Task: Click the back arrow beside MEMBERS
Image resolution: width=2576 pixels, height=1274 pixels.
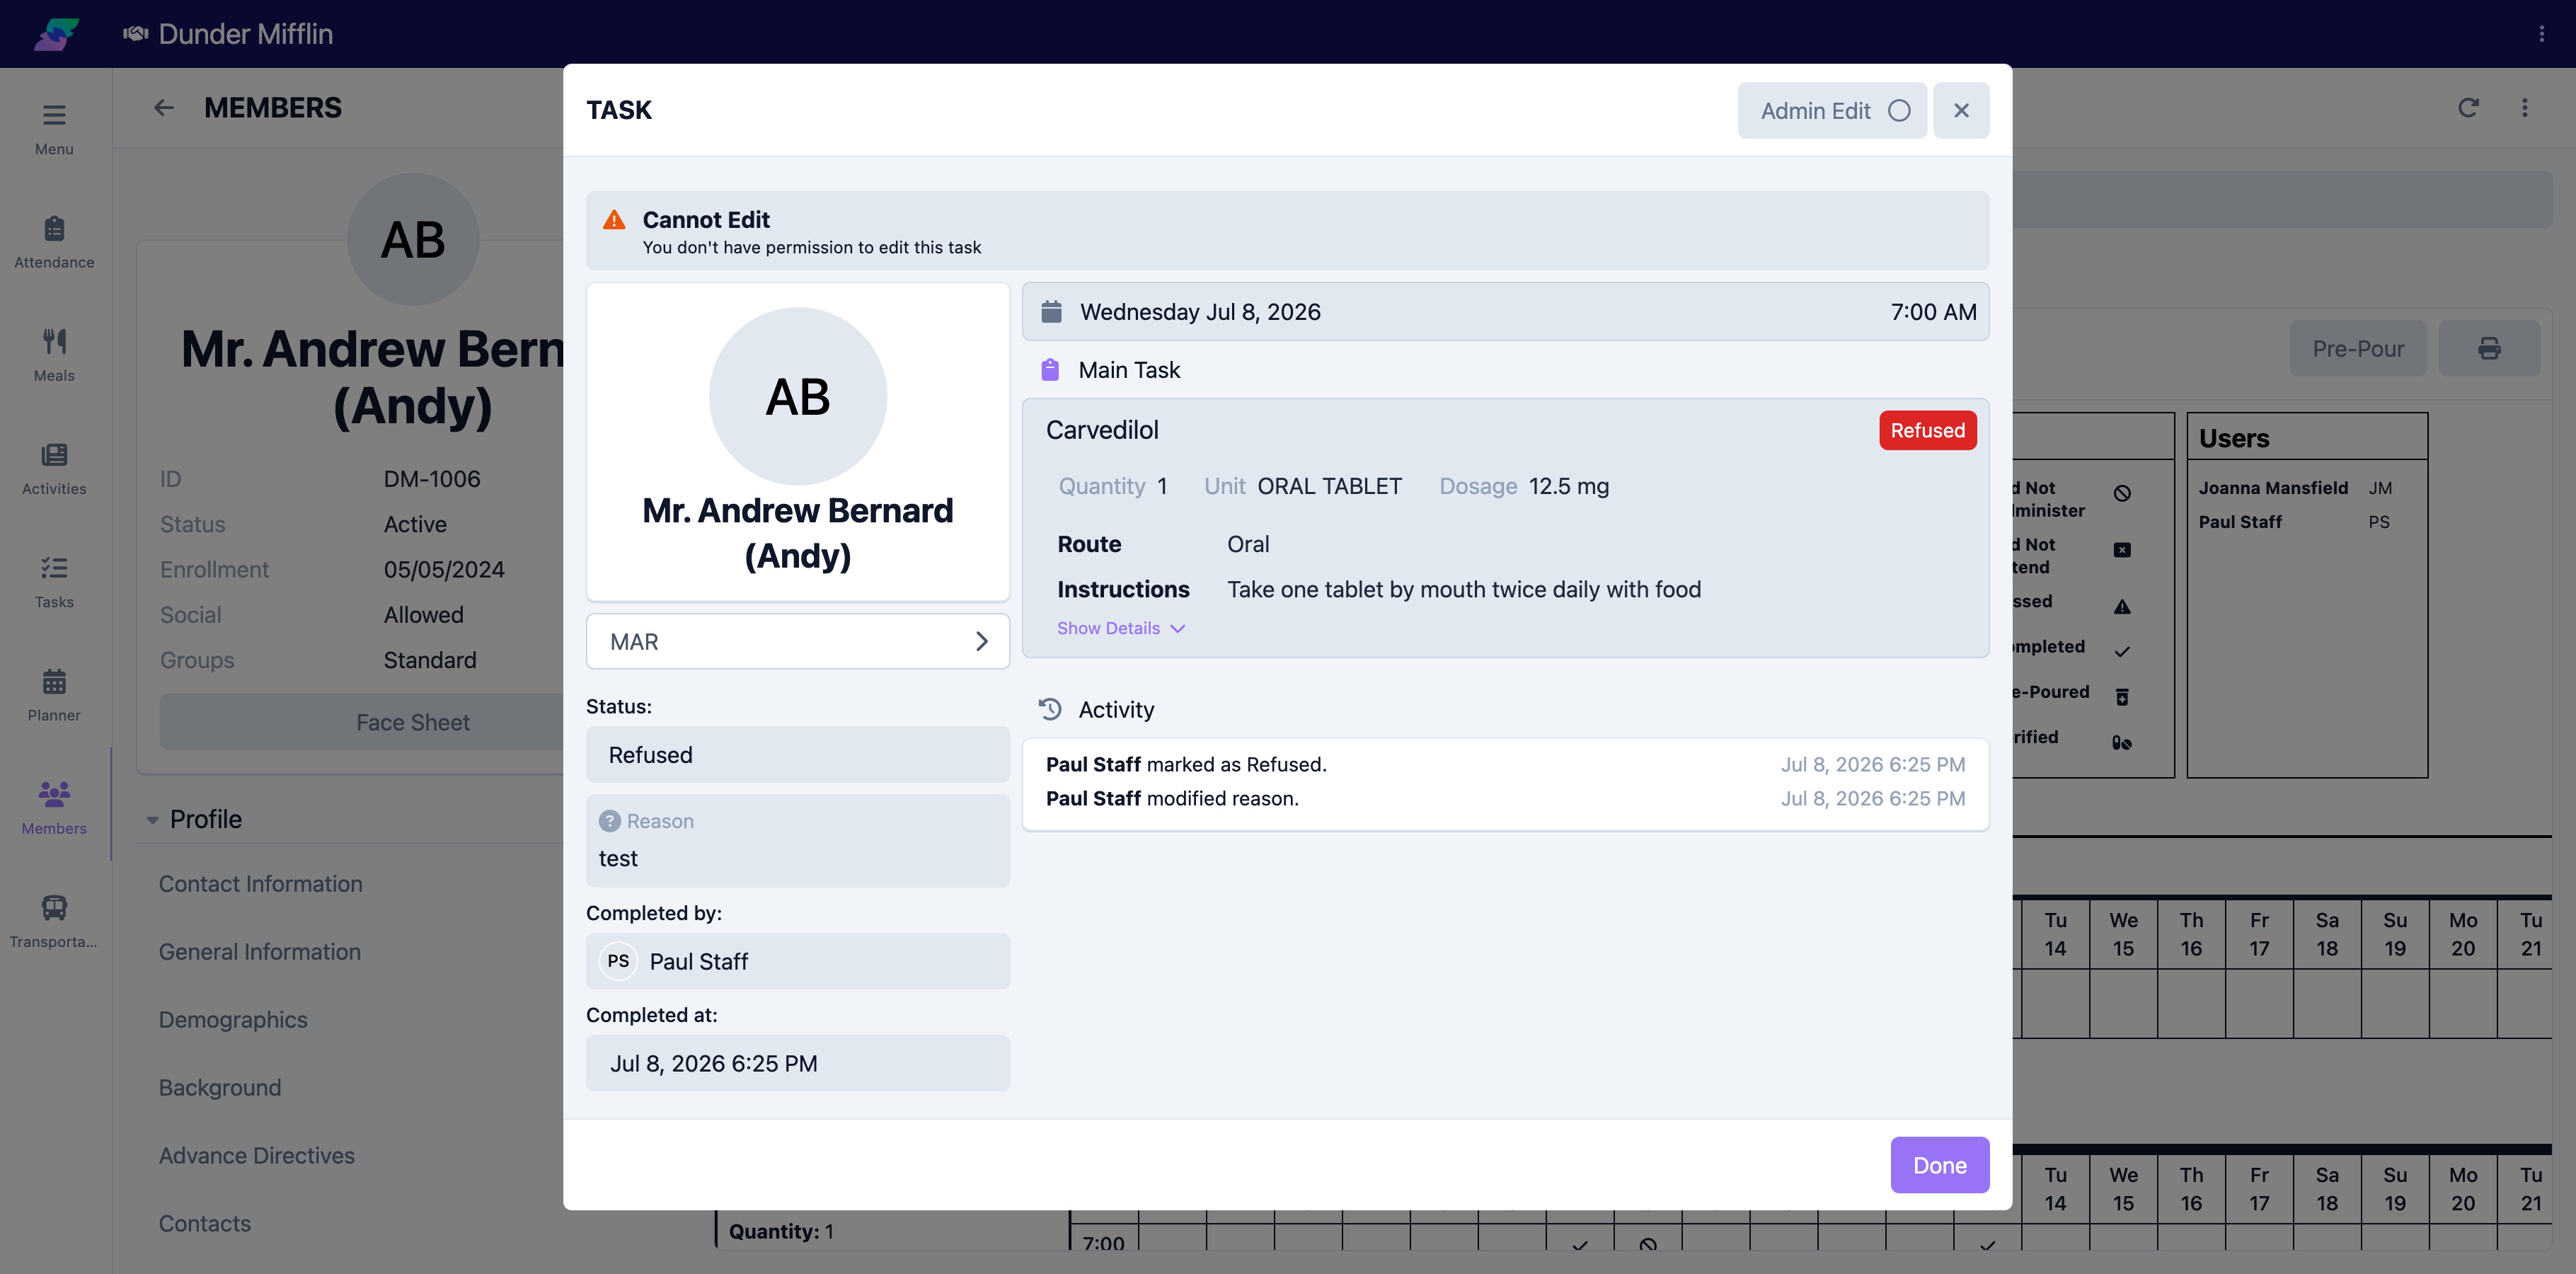Action: (164, 108)
